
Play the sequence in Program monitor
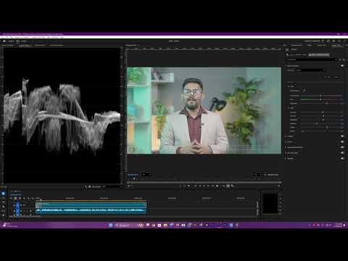point(204,186)
